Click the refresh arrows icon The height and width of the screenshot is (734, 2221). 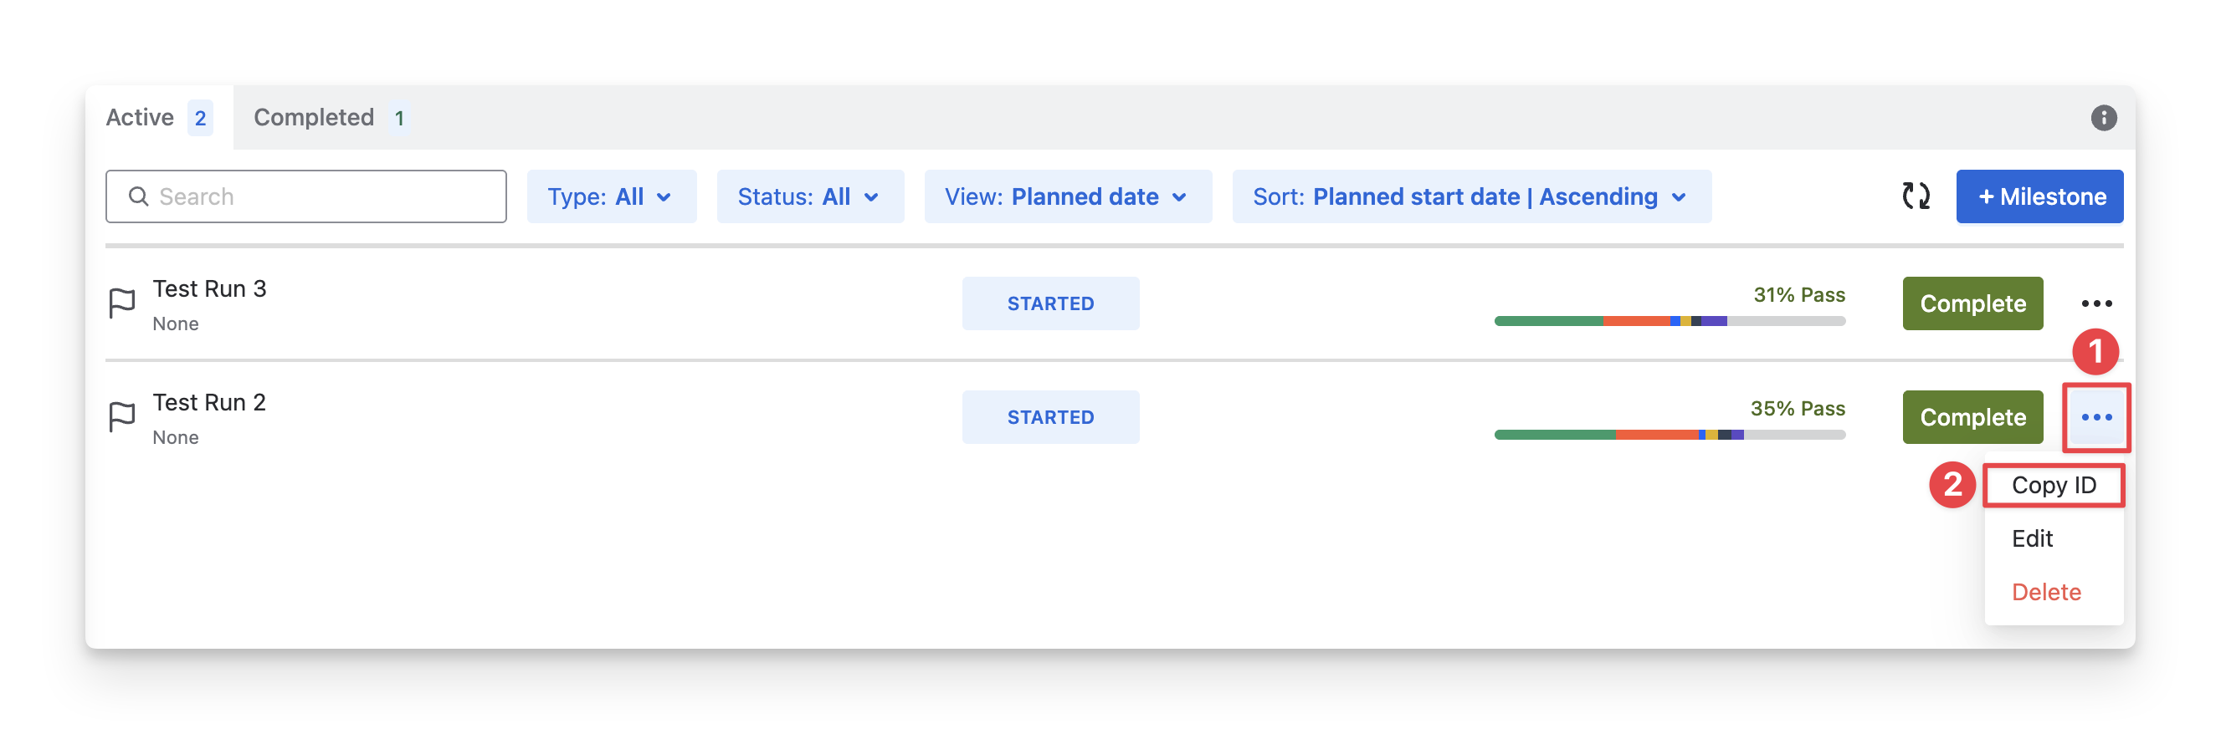tap(1915, 196)
